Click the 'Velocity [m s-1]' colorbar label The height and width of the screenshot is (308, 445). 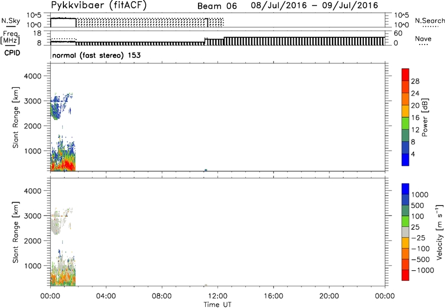[439, 232]
